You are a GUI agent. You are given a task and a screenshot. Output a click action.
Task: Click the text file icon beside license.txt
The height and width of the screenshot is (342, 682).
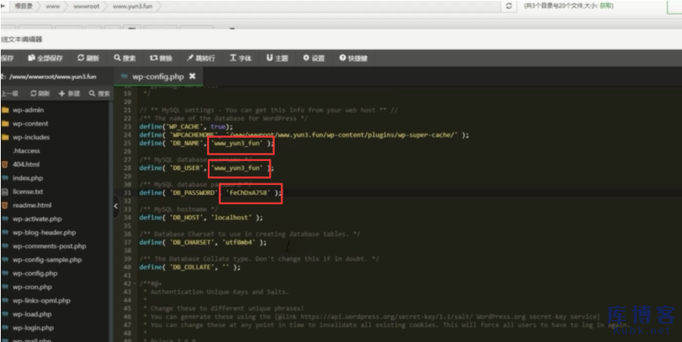pyautogui.click(x=5, y=191)
